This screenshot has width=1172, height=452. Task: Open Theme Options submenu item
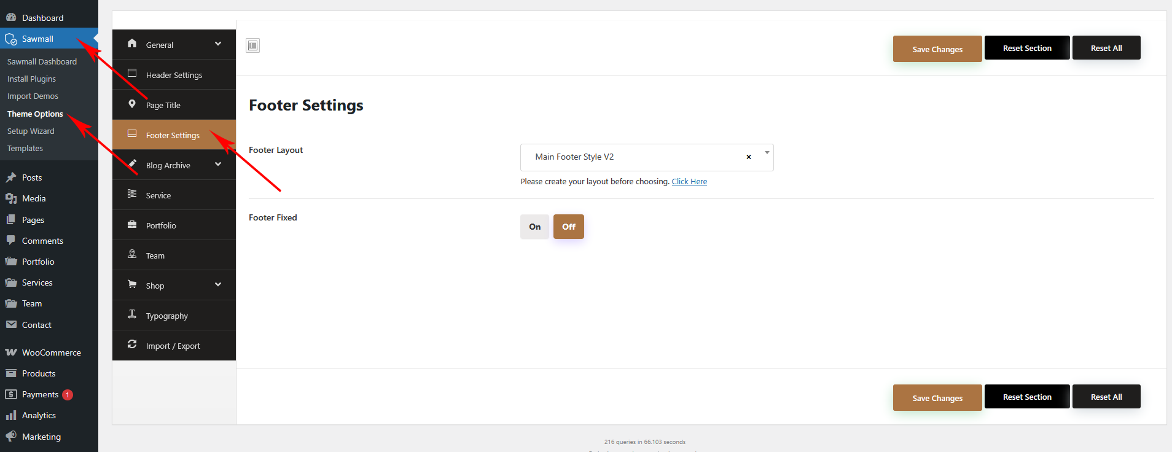[x=35, y=114]
